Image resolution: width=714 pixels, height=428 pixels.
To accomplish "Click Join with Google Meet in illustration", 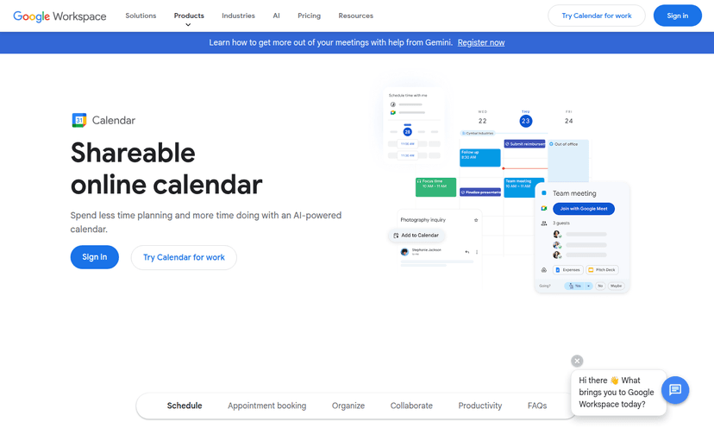I will pos(584,209).
